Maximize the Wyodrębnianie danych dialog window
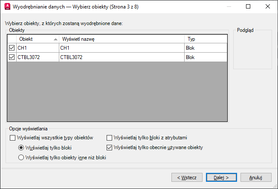This screenshot has height=189, width=278. [248, 6]
